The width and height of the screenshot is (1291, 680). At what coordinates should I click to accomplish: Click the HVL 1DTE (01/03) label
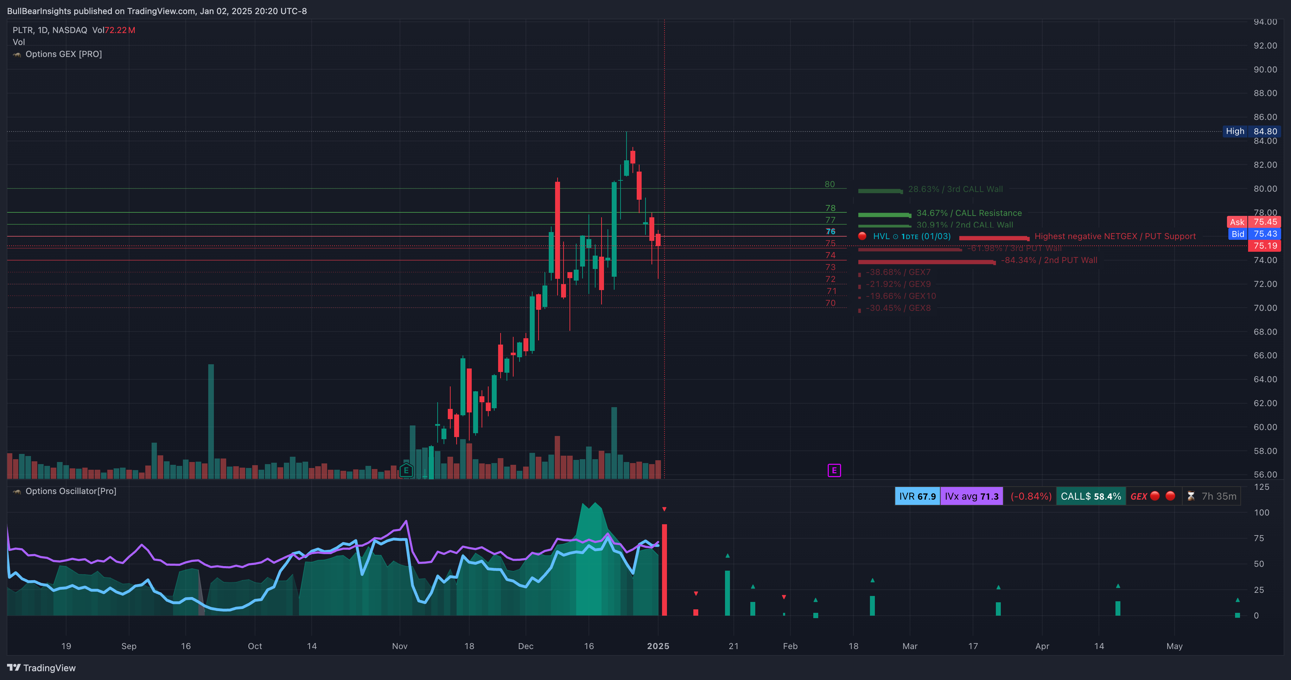[x=912, y=236]
